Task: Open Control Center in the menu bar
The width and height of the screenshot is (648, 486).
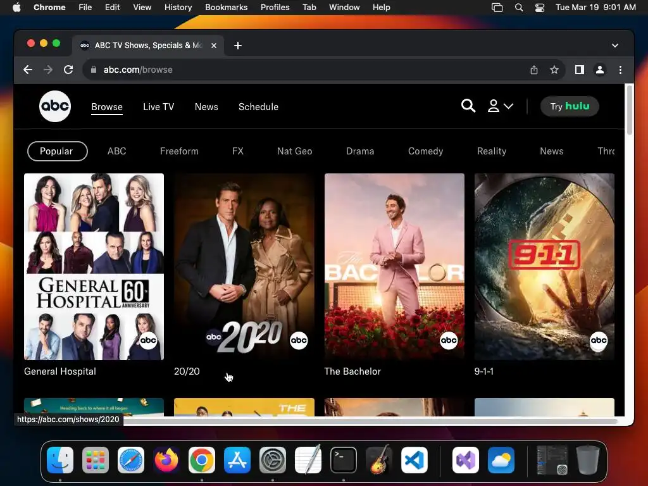Action: point(539,8)
